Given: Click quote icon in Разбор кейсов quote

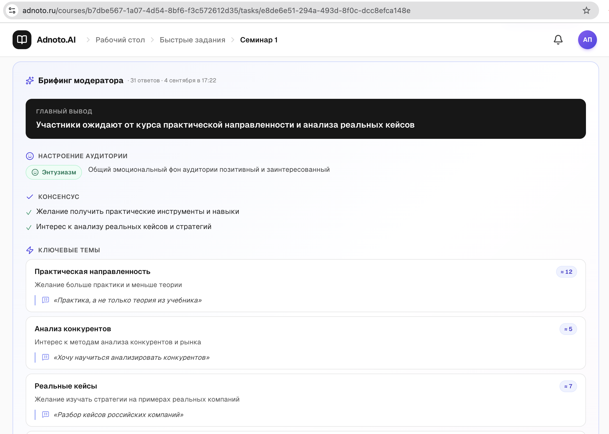Looking at the screenshot, I should coord(46,414).
